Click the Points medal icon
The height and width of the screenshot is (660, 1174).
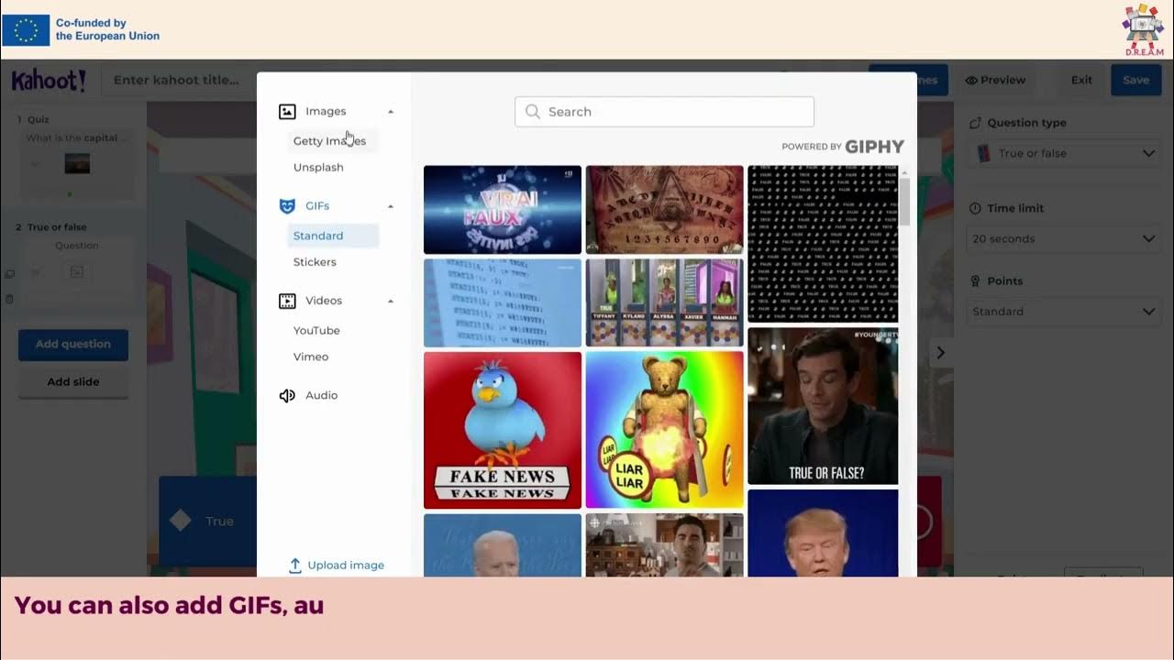coord(976,281)
